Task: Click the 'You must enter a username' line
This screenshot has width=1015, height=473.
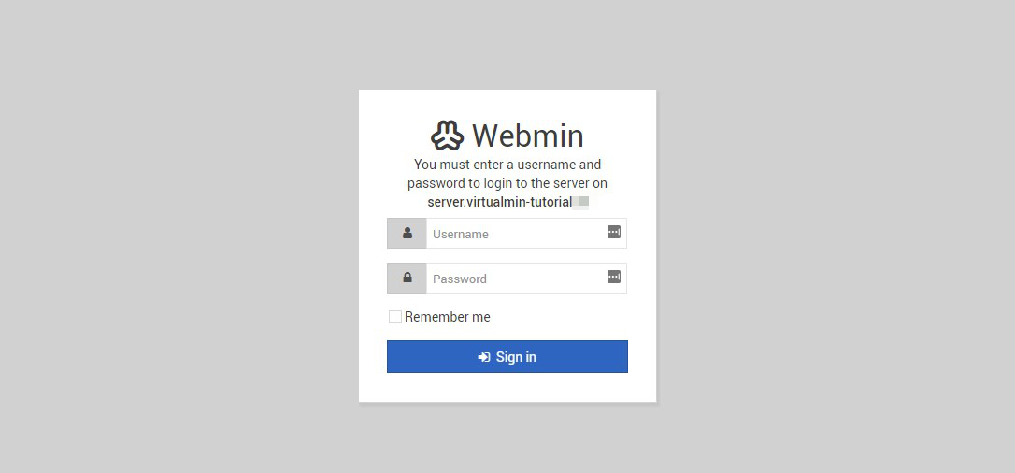Action: pos(507,165)
